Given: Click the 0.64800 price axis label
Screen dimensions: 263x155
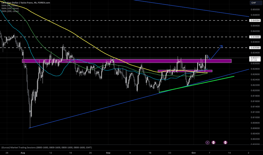Looking at the screenshot, I should pos(255,15).
